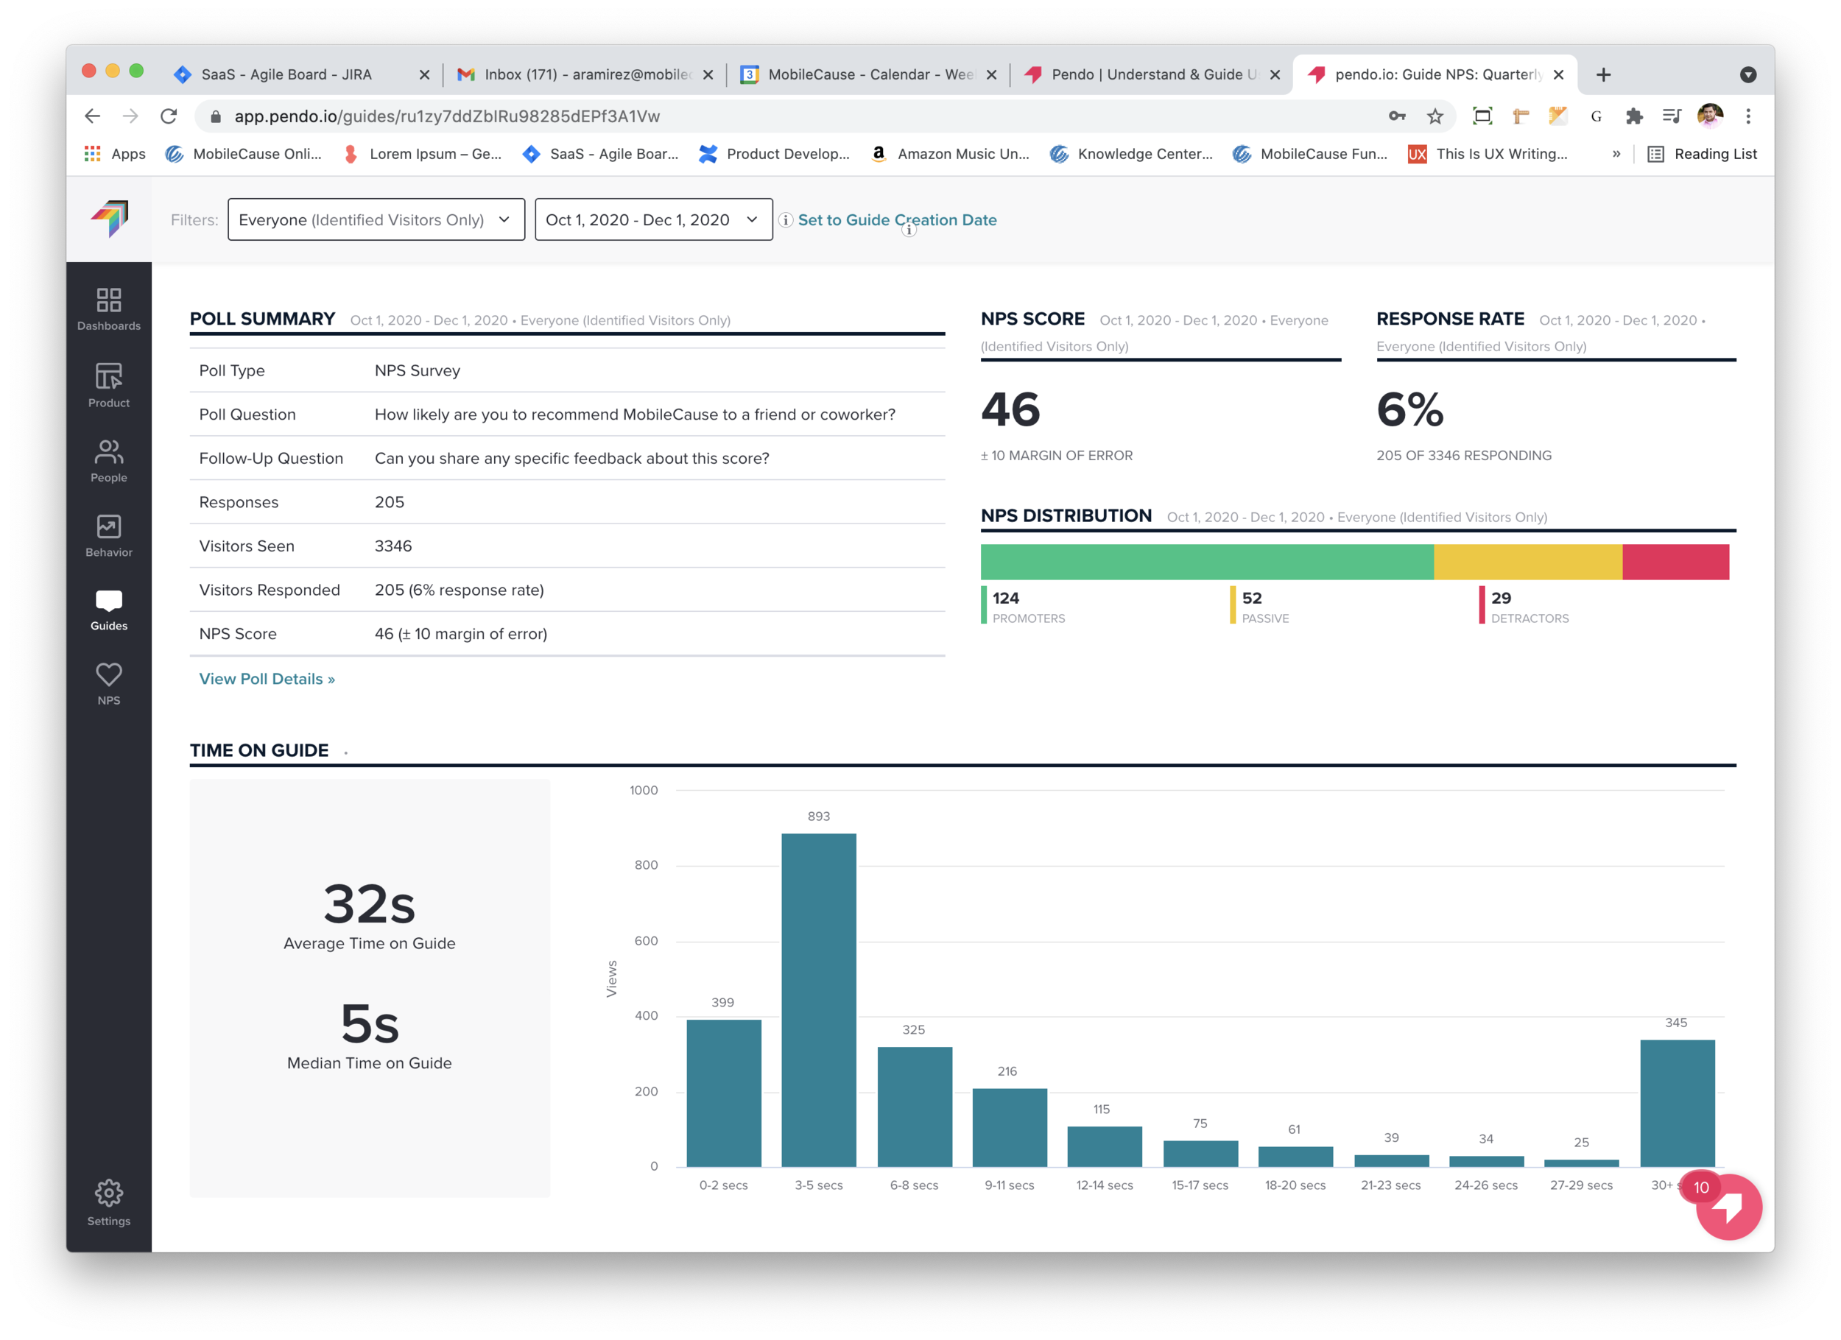Click the 6-8 secs bar in chart

click(914, 1107)
